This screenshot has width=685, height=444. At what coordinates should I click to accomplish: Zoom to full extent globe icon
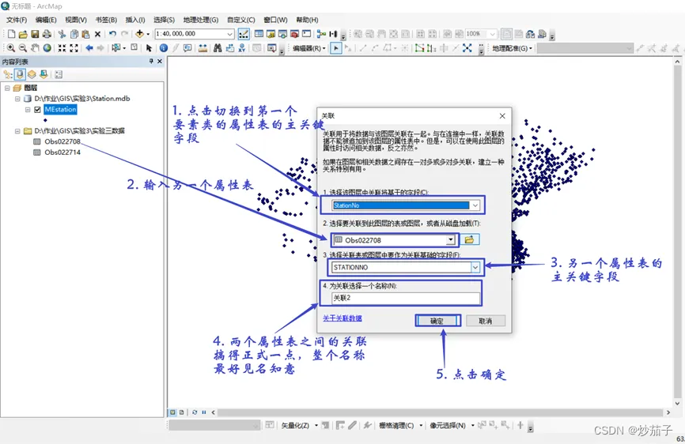tap(47, 48)
